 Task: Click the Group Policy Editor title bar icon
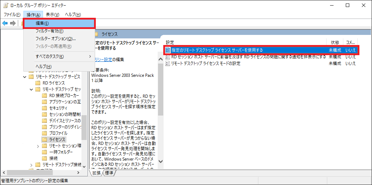pyautogui.click(x=6, y=5)
